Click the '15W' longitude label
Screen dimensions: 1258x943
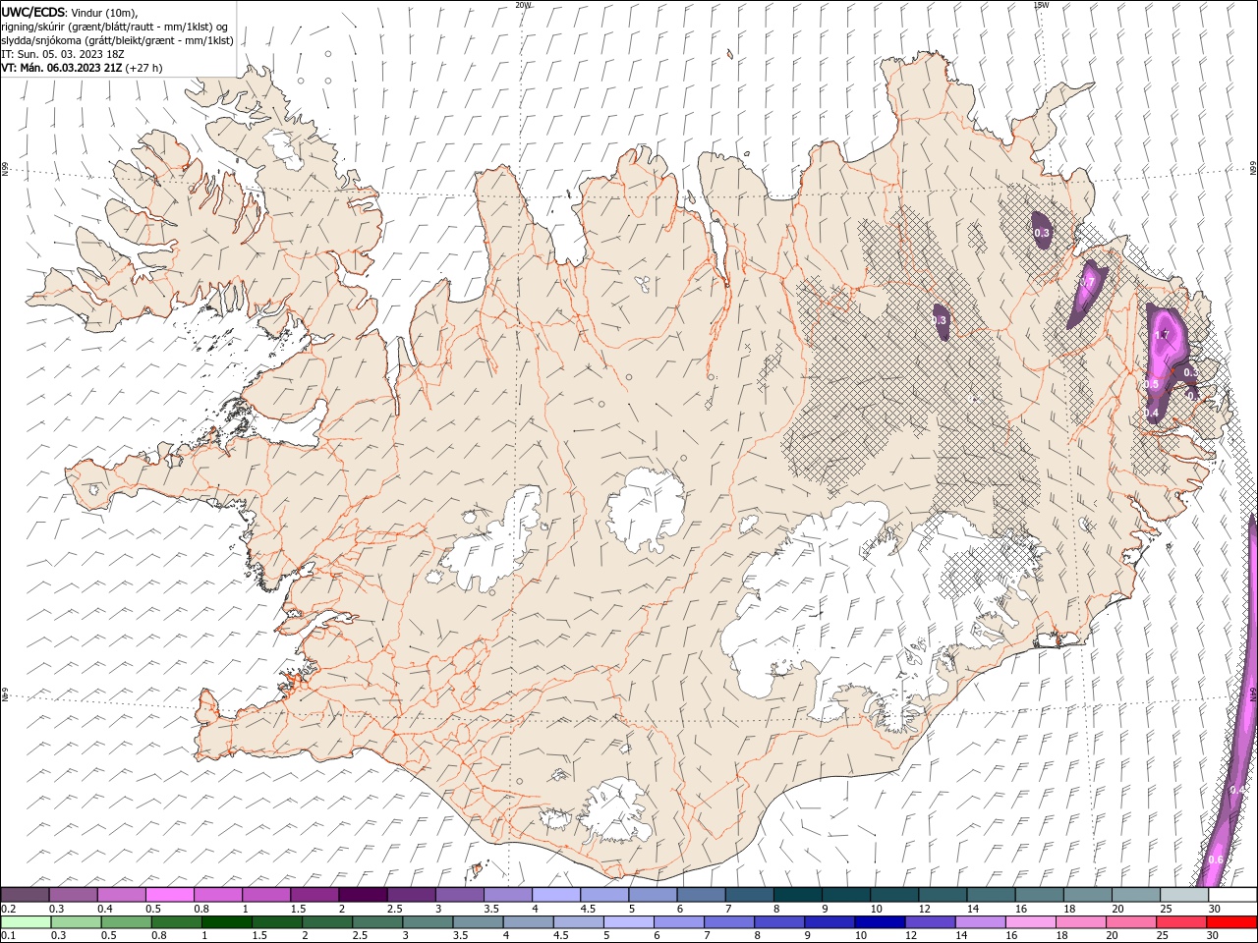point(1041,4)
